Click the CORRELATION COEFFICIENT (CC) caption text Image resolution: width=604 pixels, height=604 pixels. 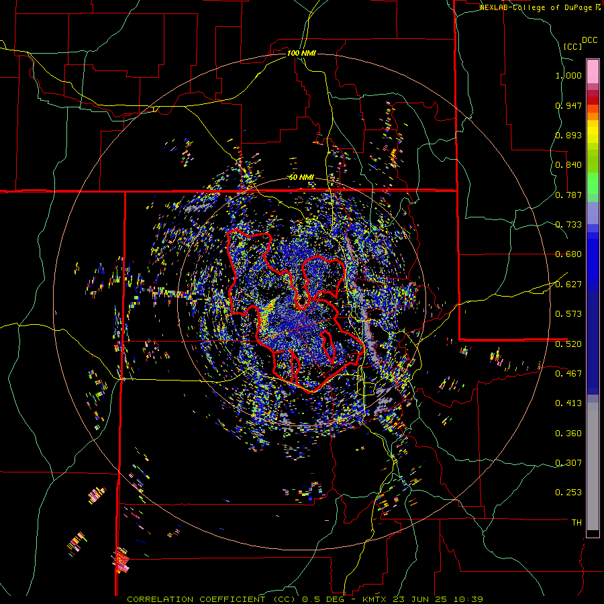211,599
